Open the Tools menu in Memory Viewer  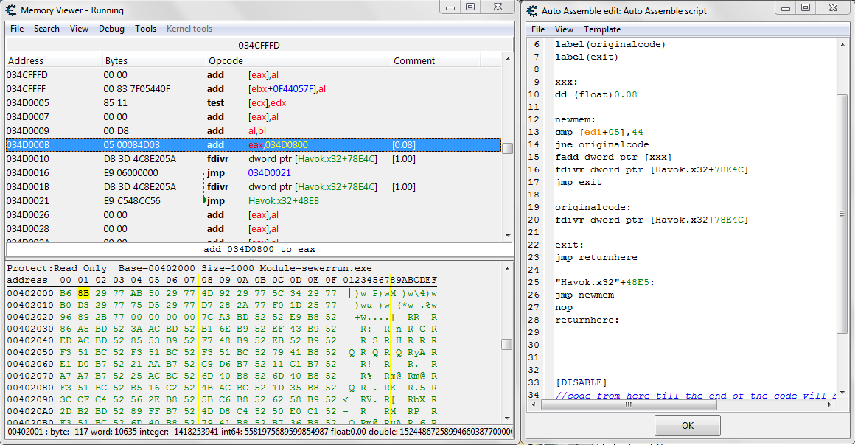(x=145, y=29)
